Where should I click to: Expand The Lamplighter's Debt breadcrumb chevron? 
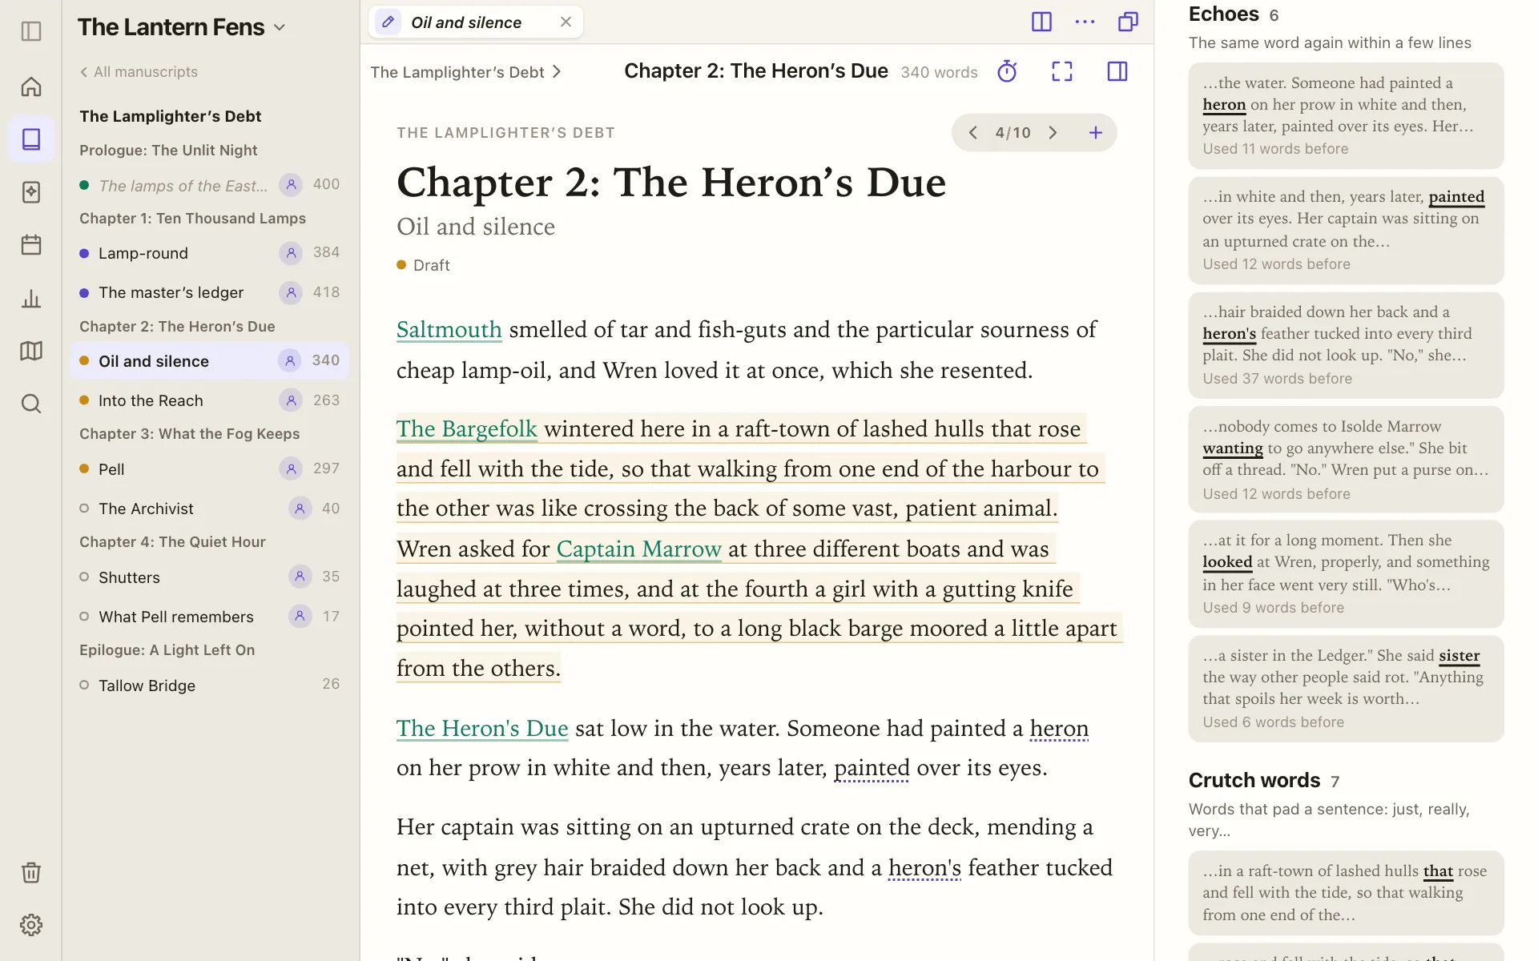point(558,72)
